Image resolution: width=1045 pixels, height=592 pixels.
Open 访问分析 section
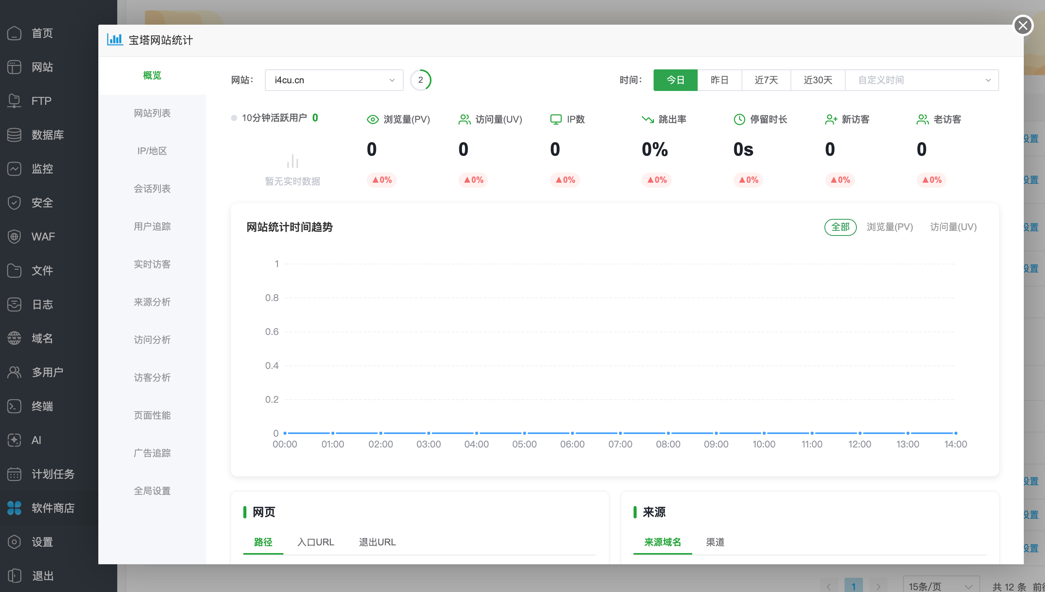[152, 340]
